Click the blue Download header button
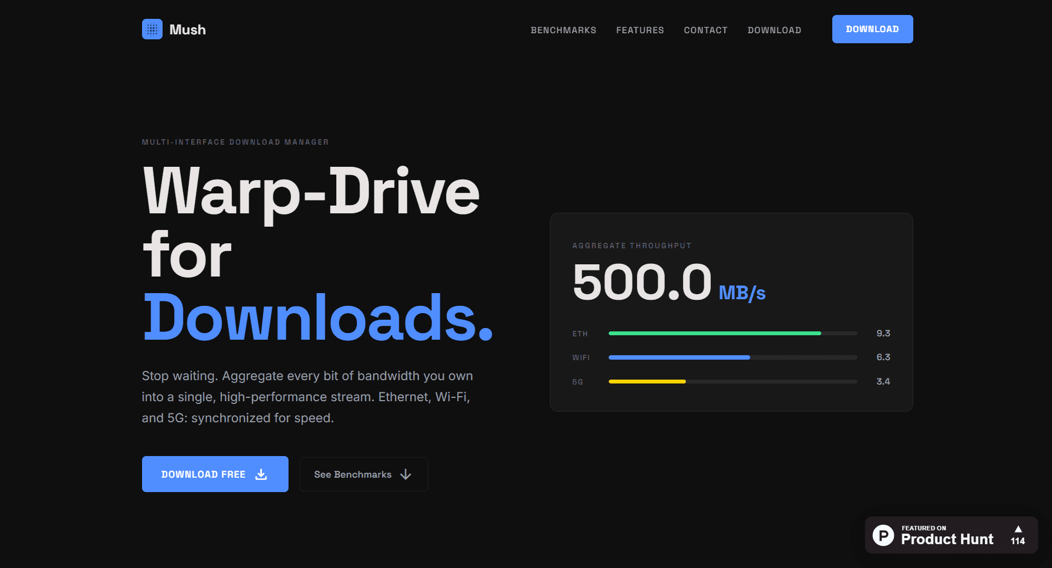This screenshot has width=1052, height=568. pos(872,29)
